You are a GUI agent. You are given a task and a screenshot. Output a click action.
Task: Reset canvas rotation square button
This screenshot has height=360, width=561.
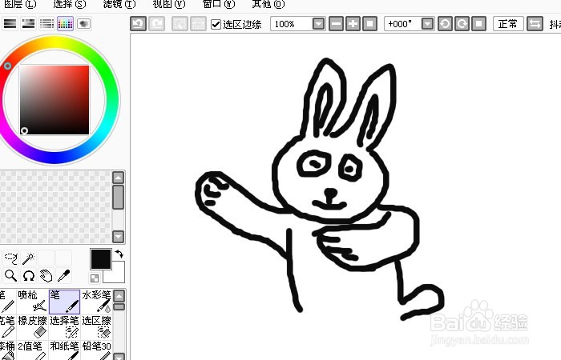[479, 24]
